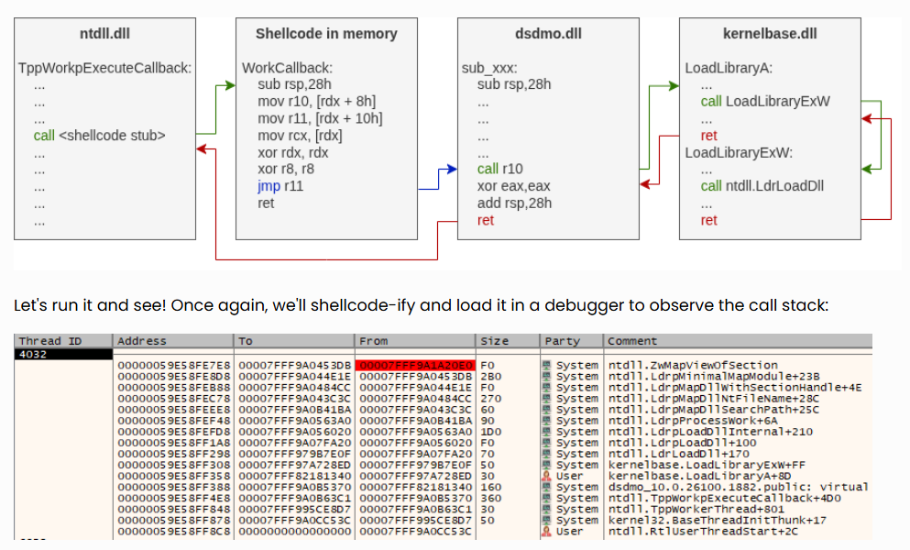910x550 pixels.
Task: Click System icon in kernelbase.LoadLibraryExW+FF row
Action: click(546, 465)
